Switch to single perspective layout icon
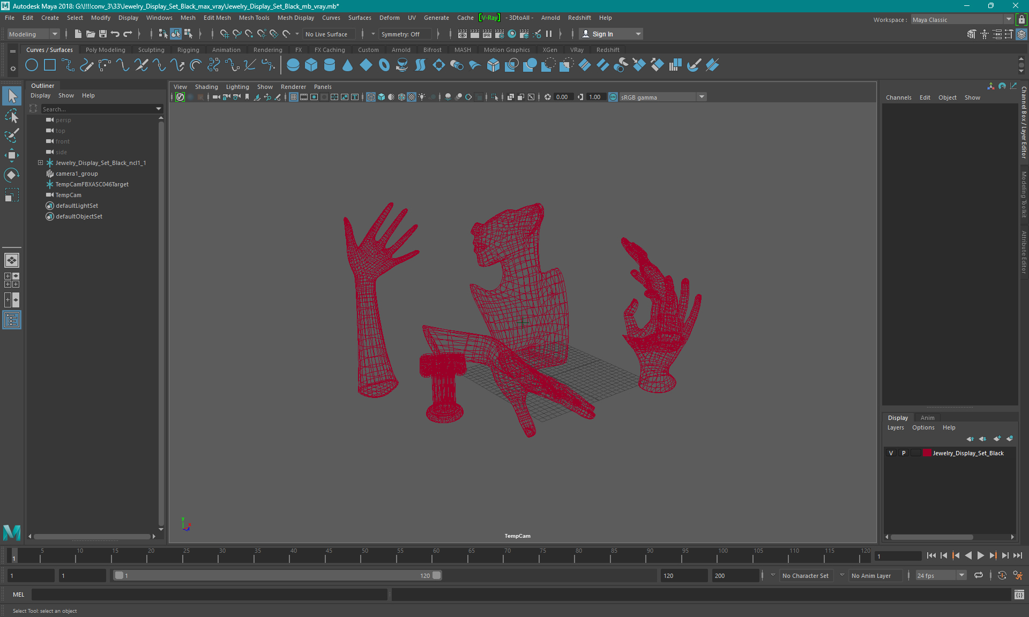 pyautogui.click(x=12, y=260)
